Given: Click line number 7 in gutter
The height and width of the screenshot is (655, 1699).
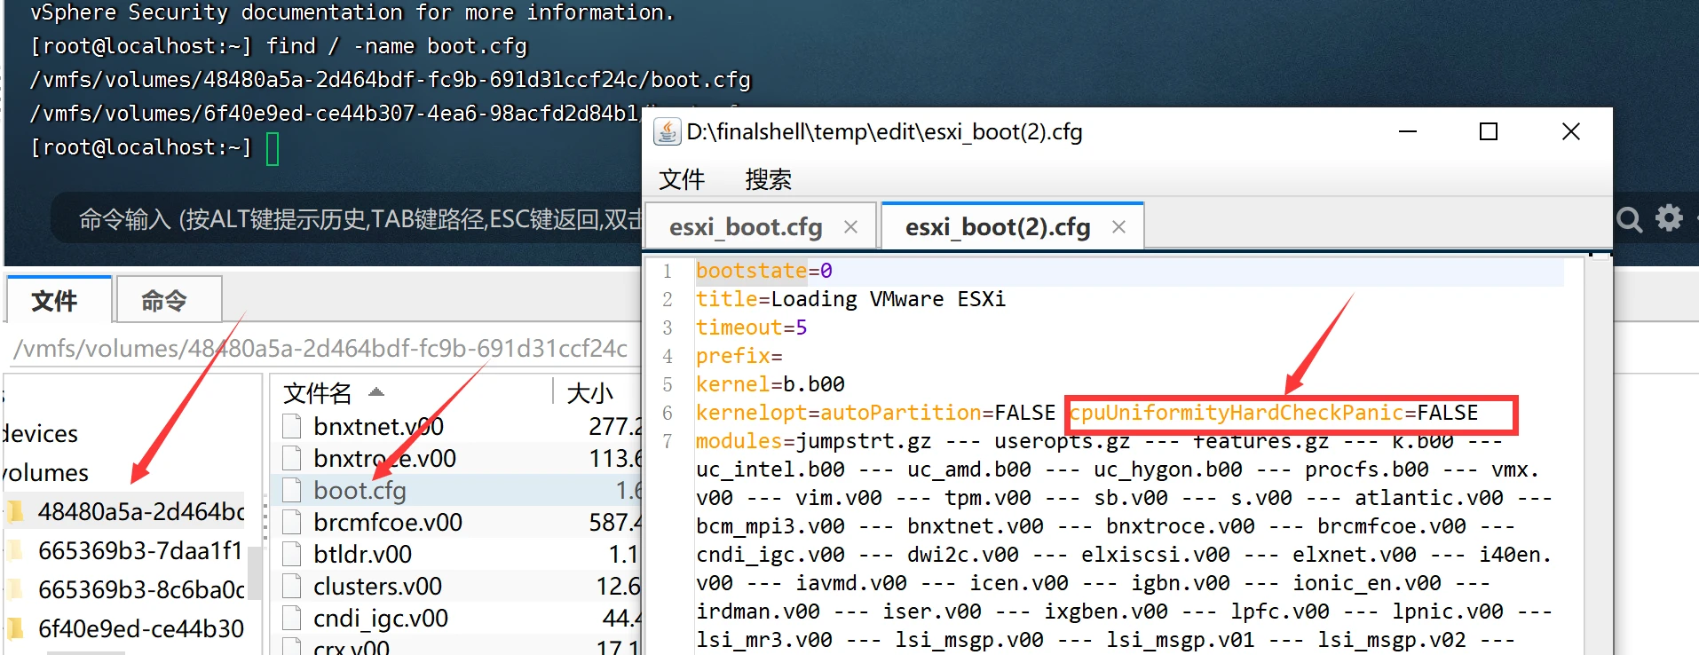Looking at the screenshot, I should [x=668, y=441].
